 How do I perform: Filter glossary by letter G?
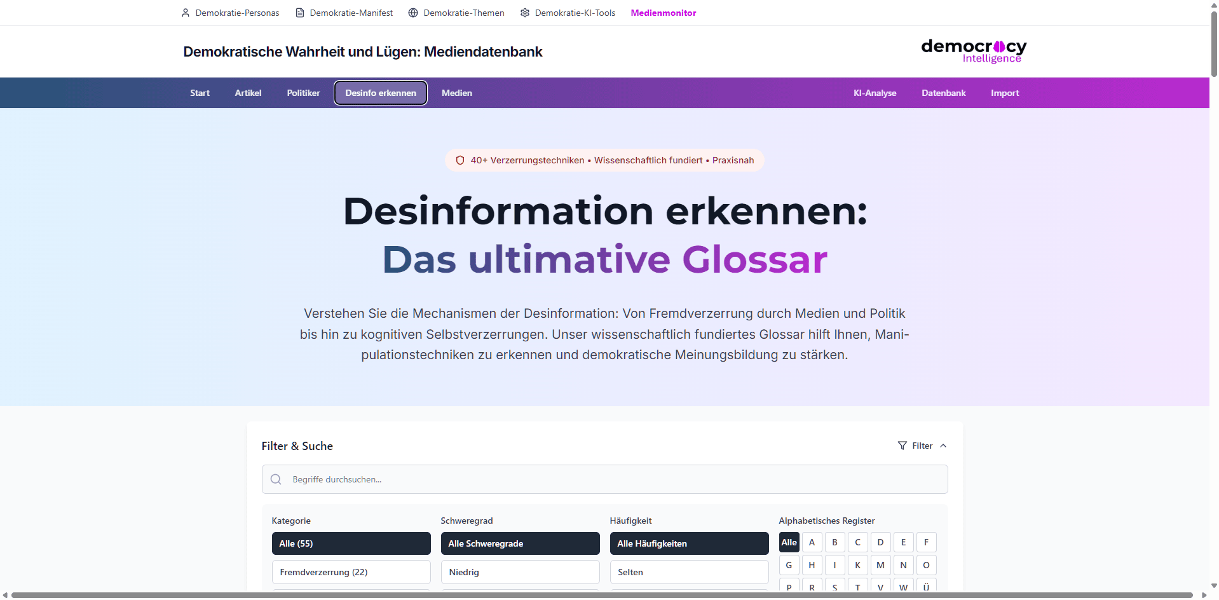[x=789, y=565]
